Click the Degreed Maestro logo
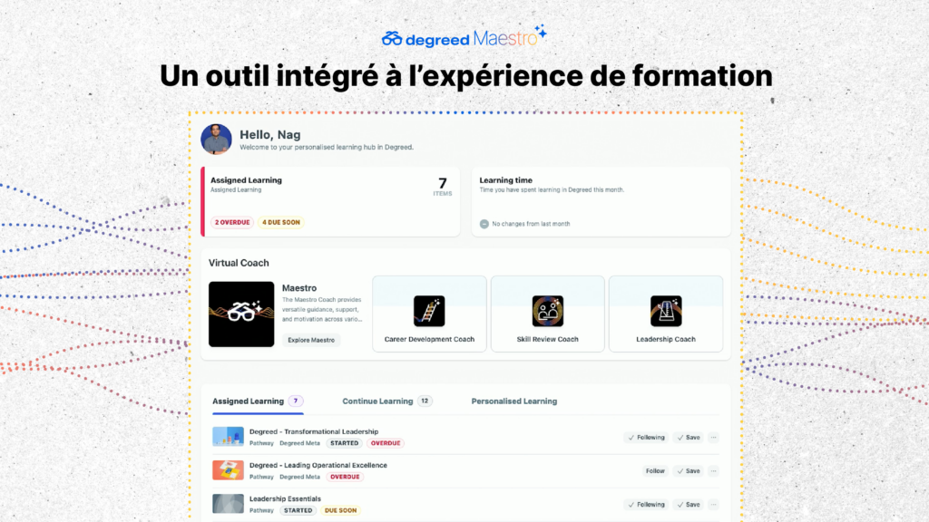929x522 pixels. pyautogui.click(x=464, y=36)
